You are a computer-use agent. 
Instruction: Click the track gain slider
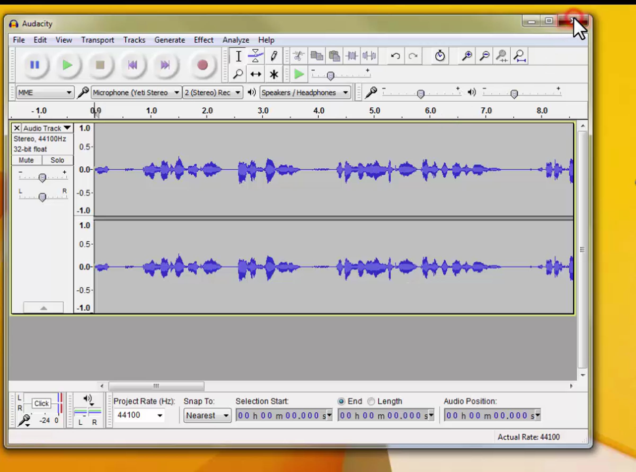[42, 178]
